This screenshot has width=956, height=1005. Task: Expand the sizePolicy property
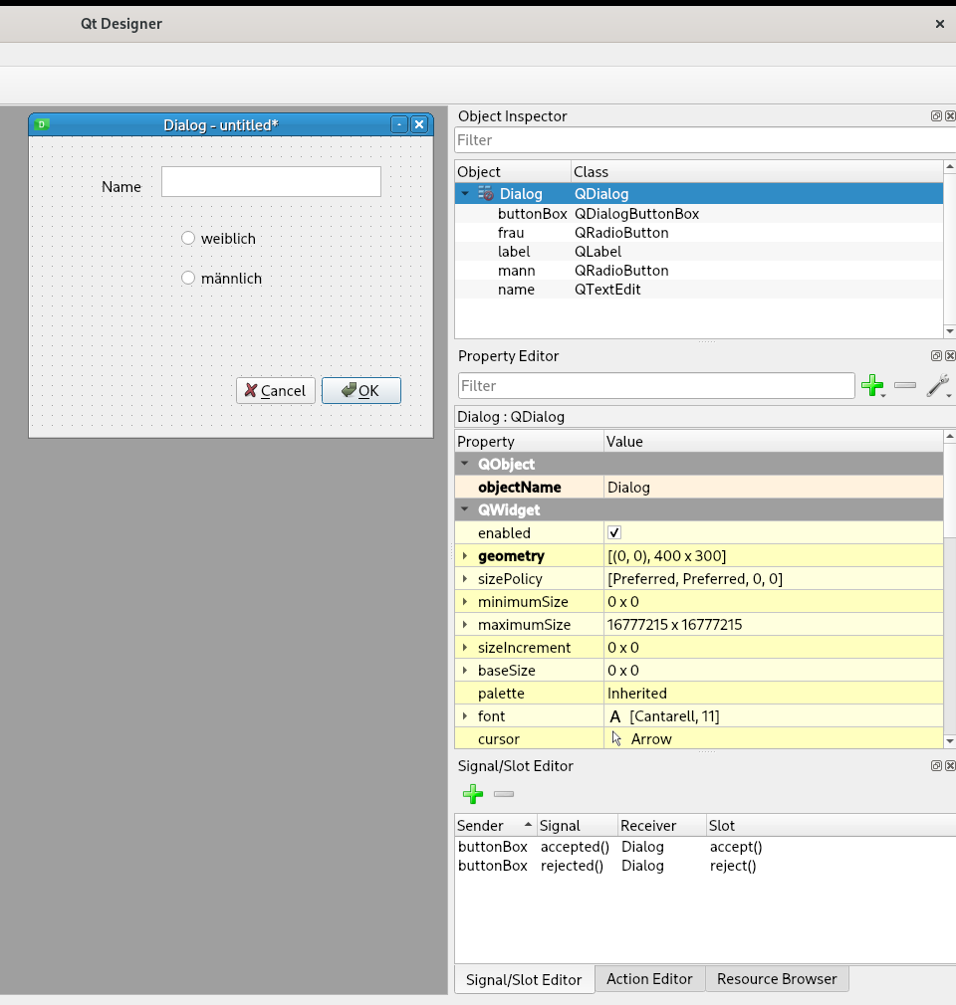[x=465, y=579]
